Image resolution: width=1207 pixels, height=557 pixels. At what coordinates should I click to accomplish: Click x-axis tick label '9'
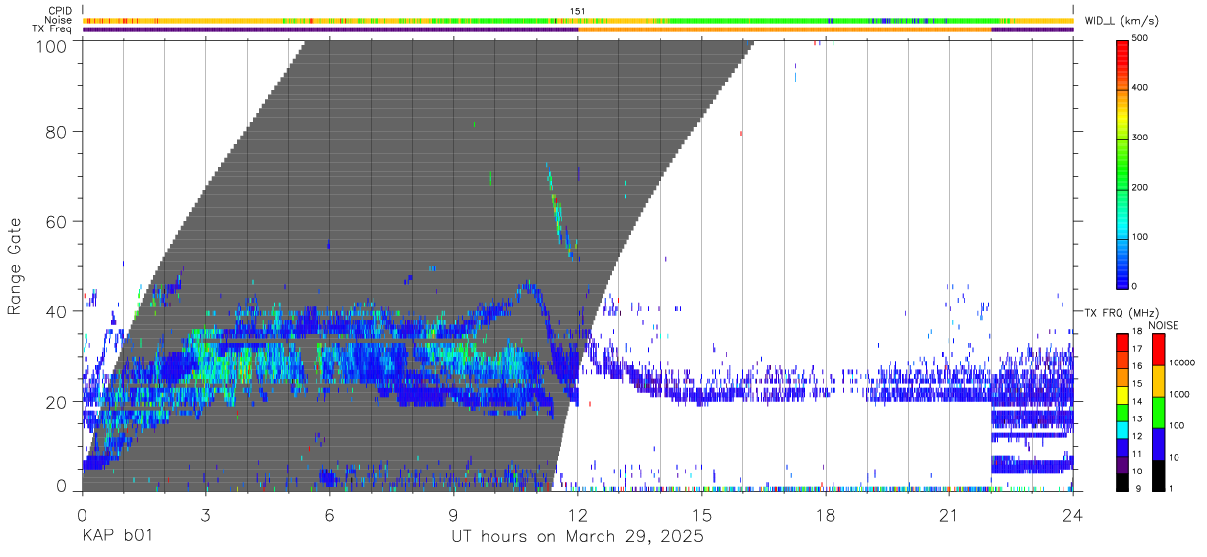point(454,515)
